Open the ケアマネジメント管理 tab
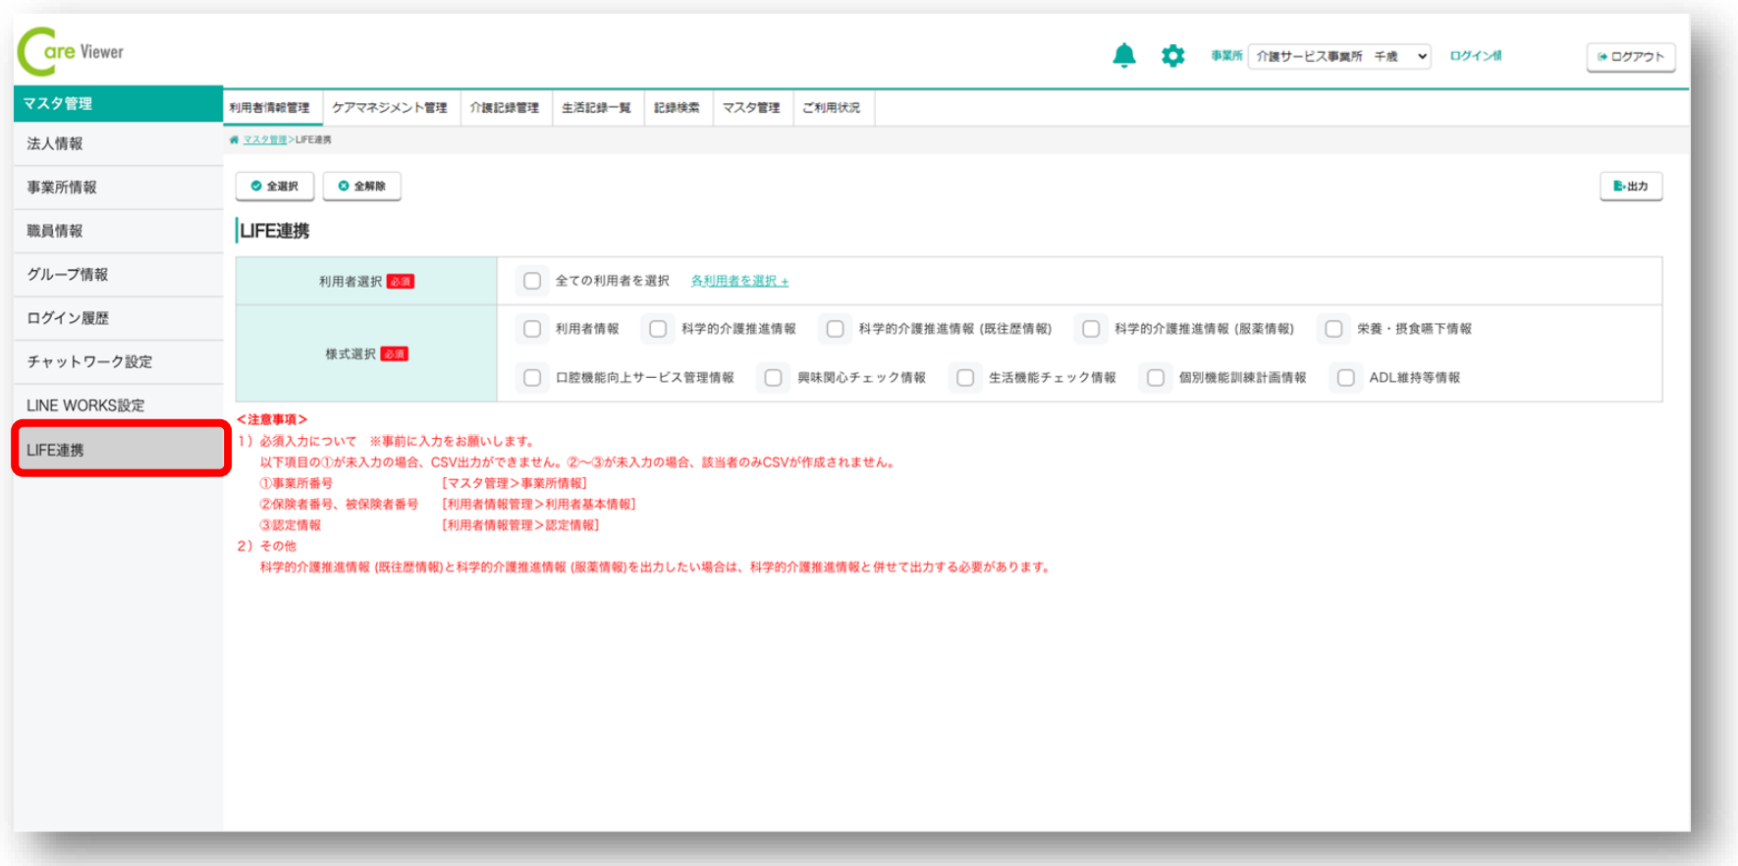The image size is (1738, 866). (x=390, y=108)
